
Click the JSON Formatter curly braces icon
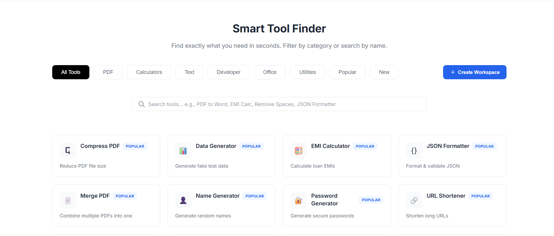click(x=414, y=150)
